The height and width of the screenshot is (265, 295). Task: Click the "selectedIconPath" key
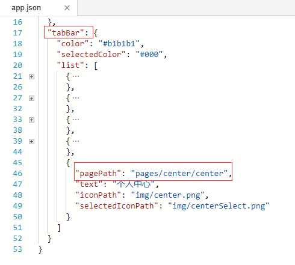tap(117, 206)
